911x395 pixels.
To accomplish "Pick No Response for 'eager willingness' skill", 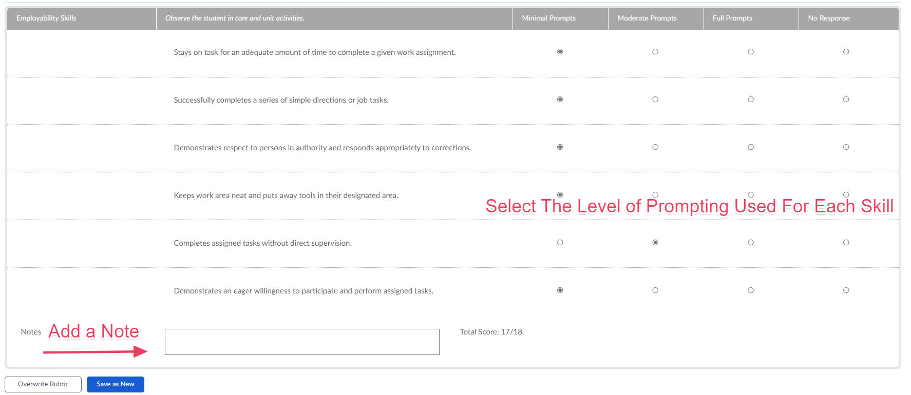I will [x=846, y=290].
